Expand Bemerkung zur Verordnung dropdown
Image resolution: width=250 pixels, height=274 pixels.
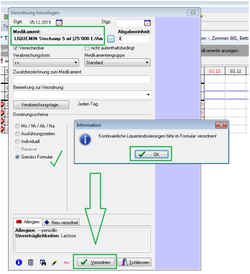[148, 95]
